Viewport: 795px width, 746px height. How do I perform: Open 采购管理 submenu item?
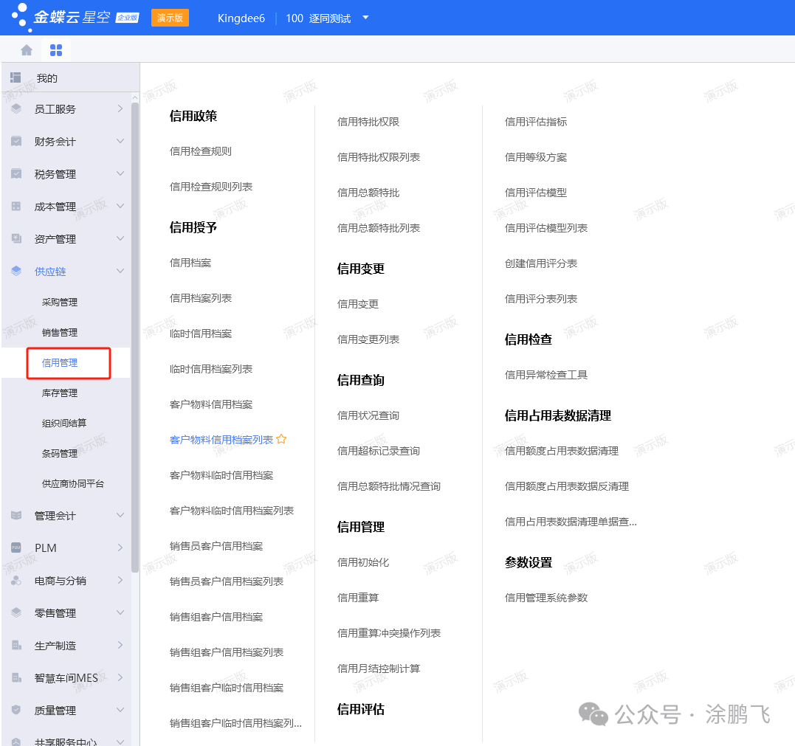(60, 303)
